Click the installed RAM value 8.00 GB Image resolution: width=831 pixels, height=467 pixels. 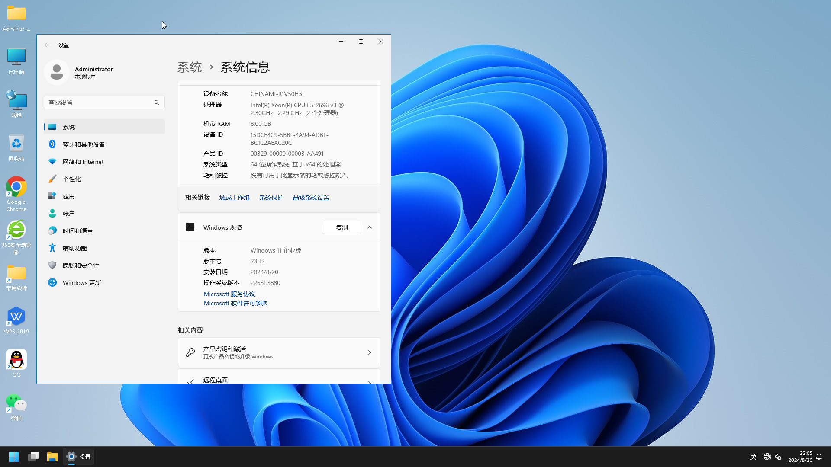[261, 124]
